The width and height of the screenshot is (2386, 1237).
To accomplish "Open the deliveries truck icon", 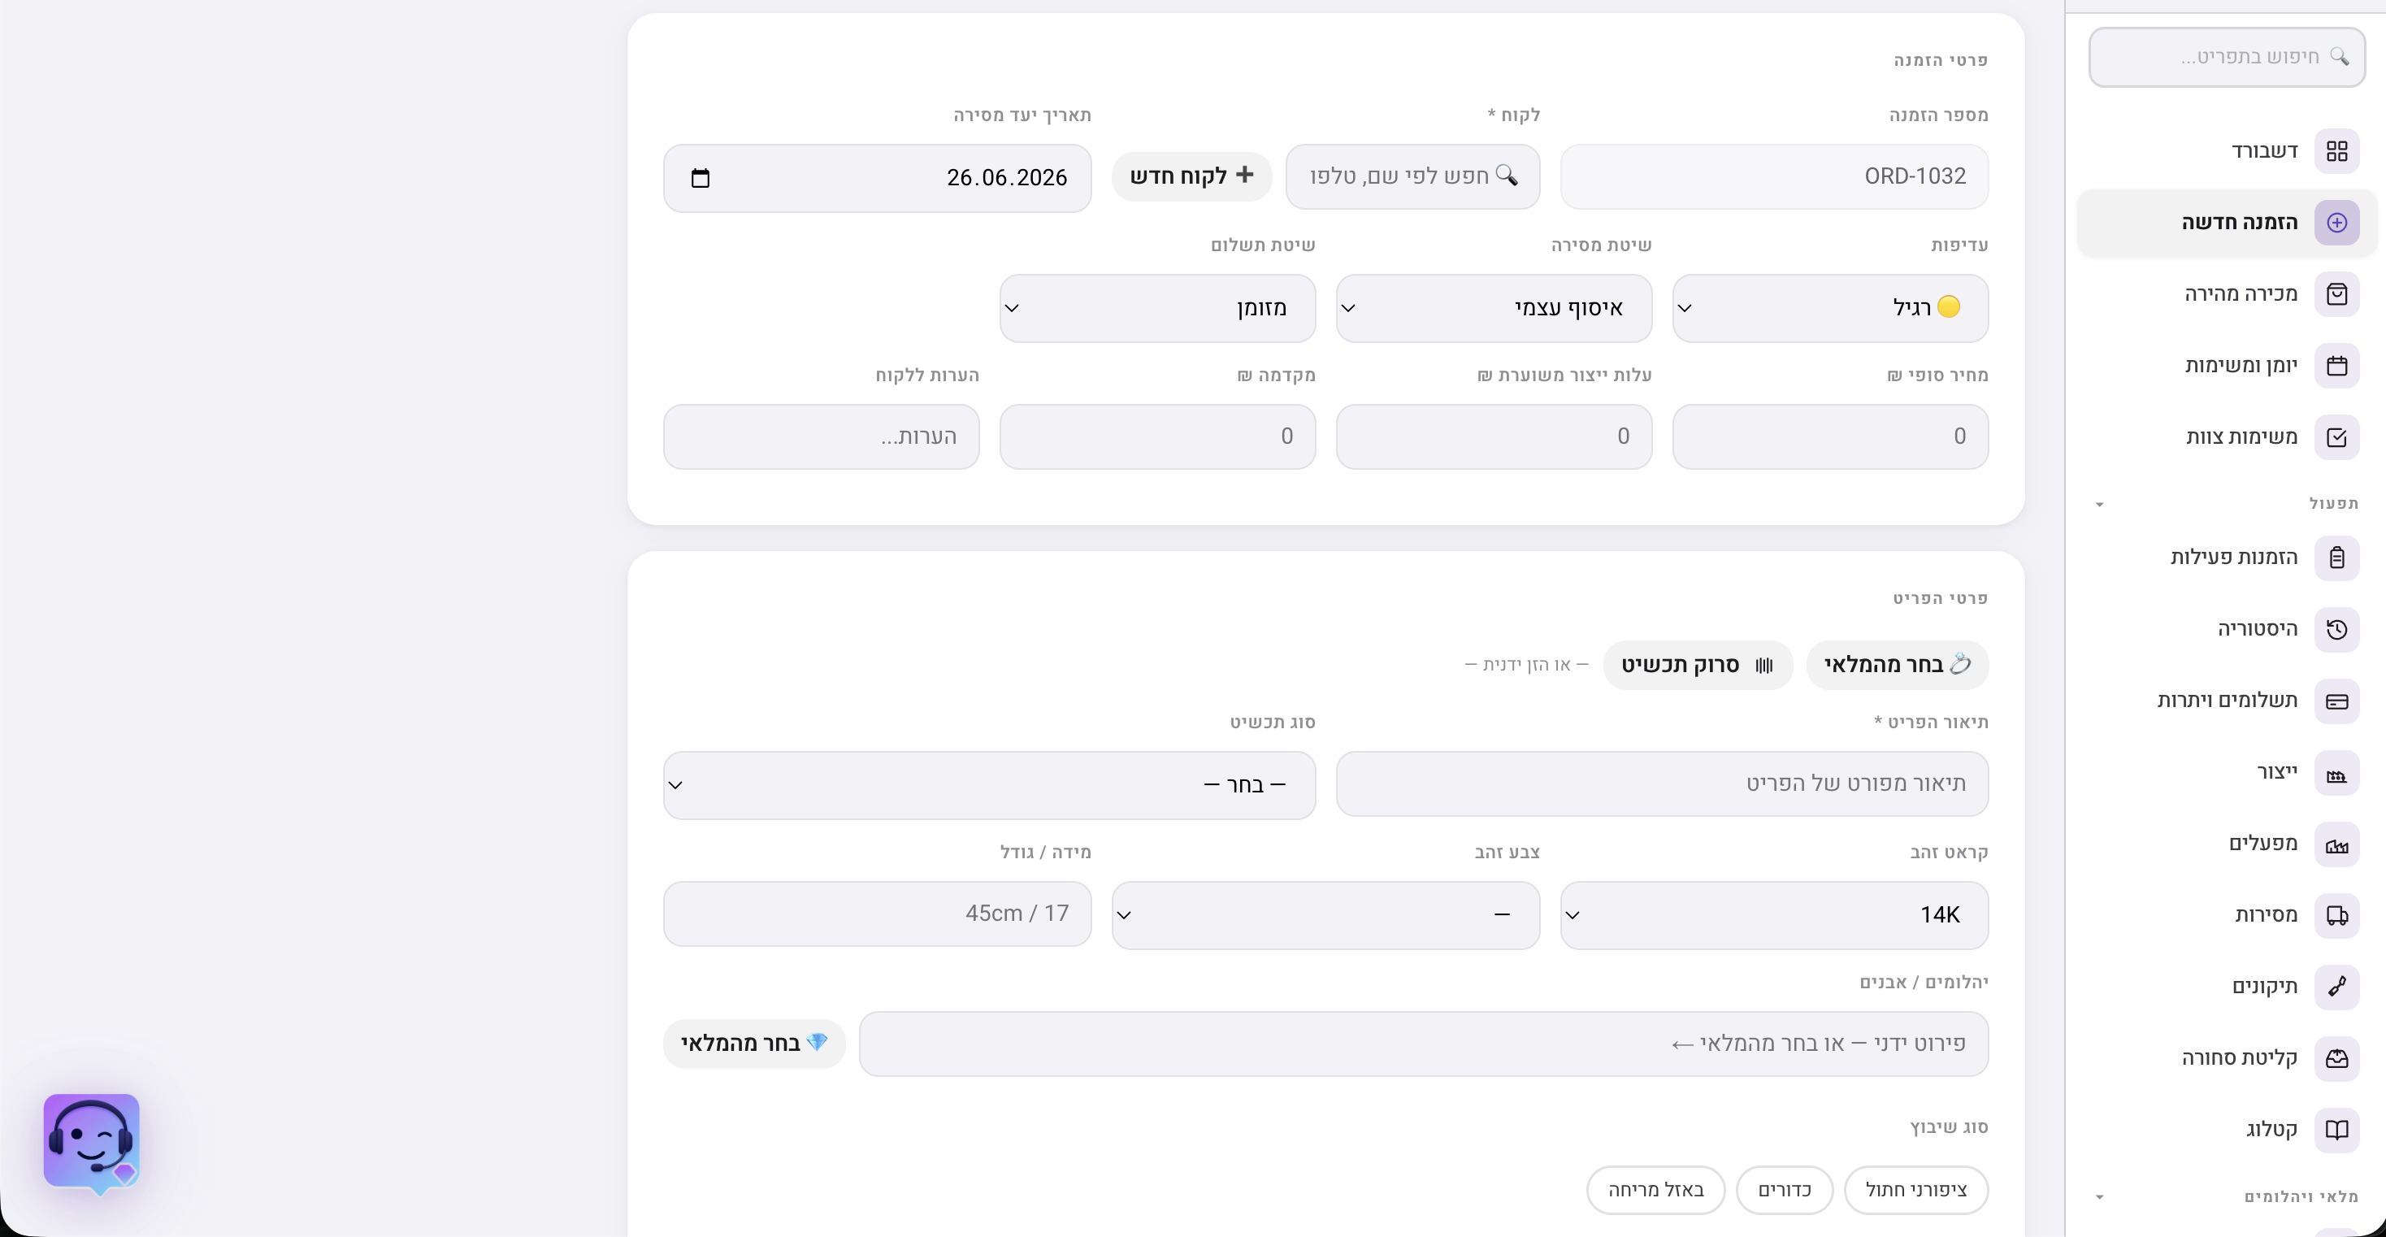I will (x=2336, y=915).
